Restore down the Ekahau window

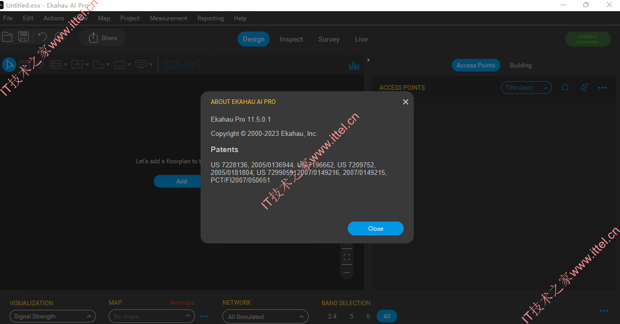coord(586,5)
